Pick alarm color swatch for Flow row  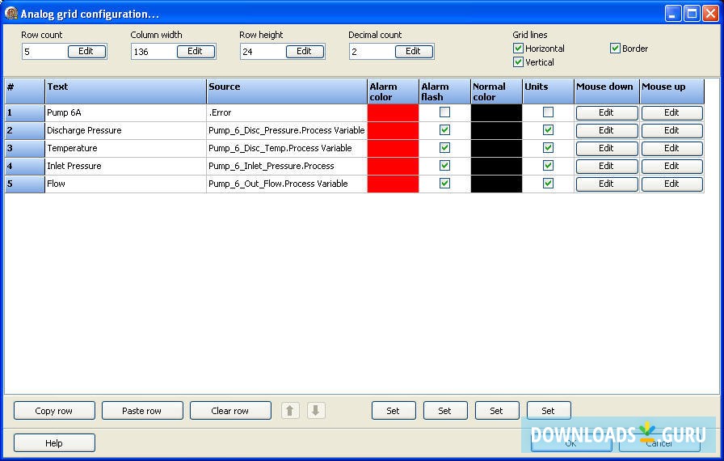pyautogui.click(x=393, y=184)
